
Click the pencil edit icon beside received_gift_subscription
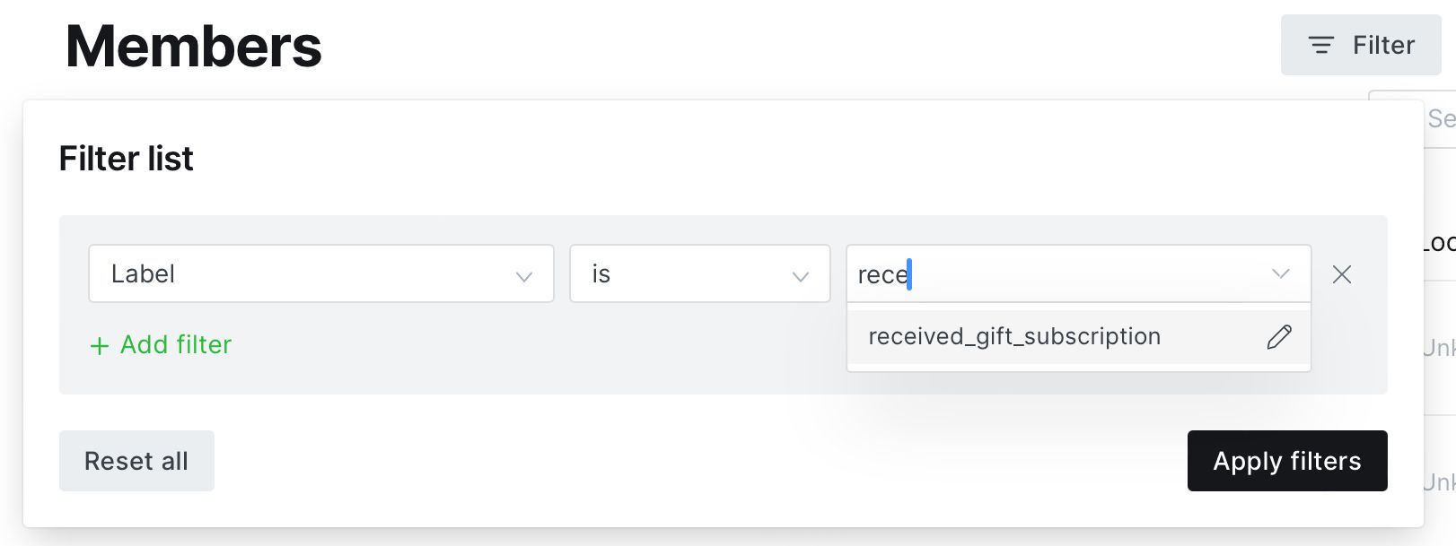click(1279, 337)
